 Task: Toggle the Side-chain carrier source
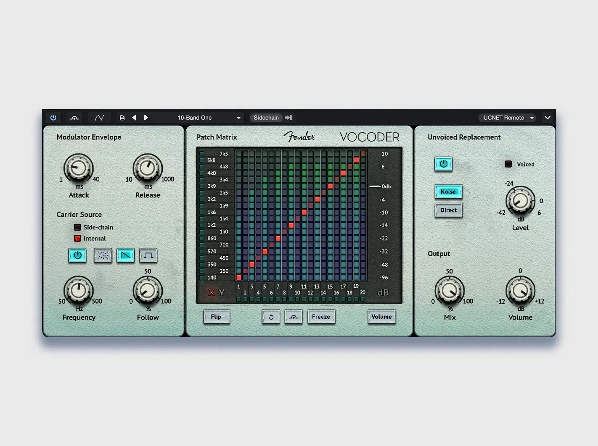coord(77,227)
